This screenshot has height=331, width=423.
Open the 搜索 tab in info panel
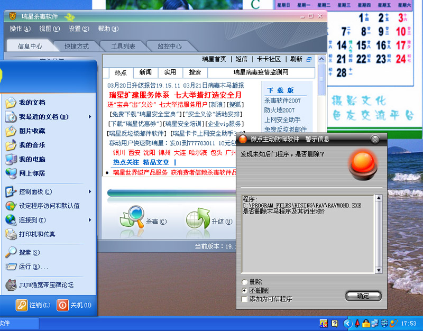tap(195, 72)
